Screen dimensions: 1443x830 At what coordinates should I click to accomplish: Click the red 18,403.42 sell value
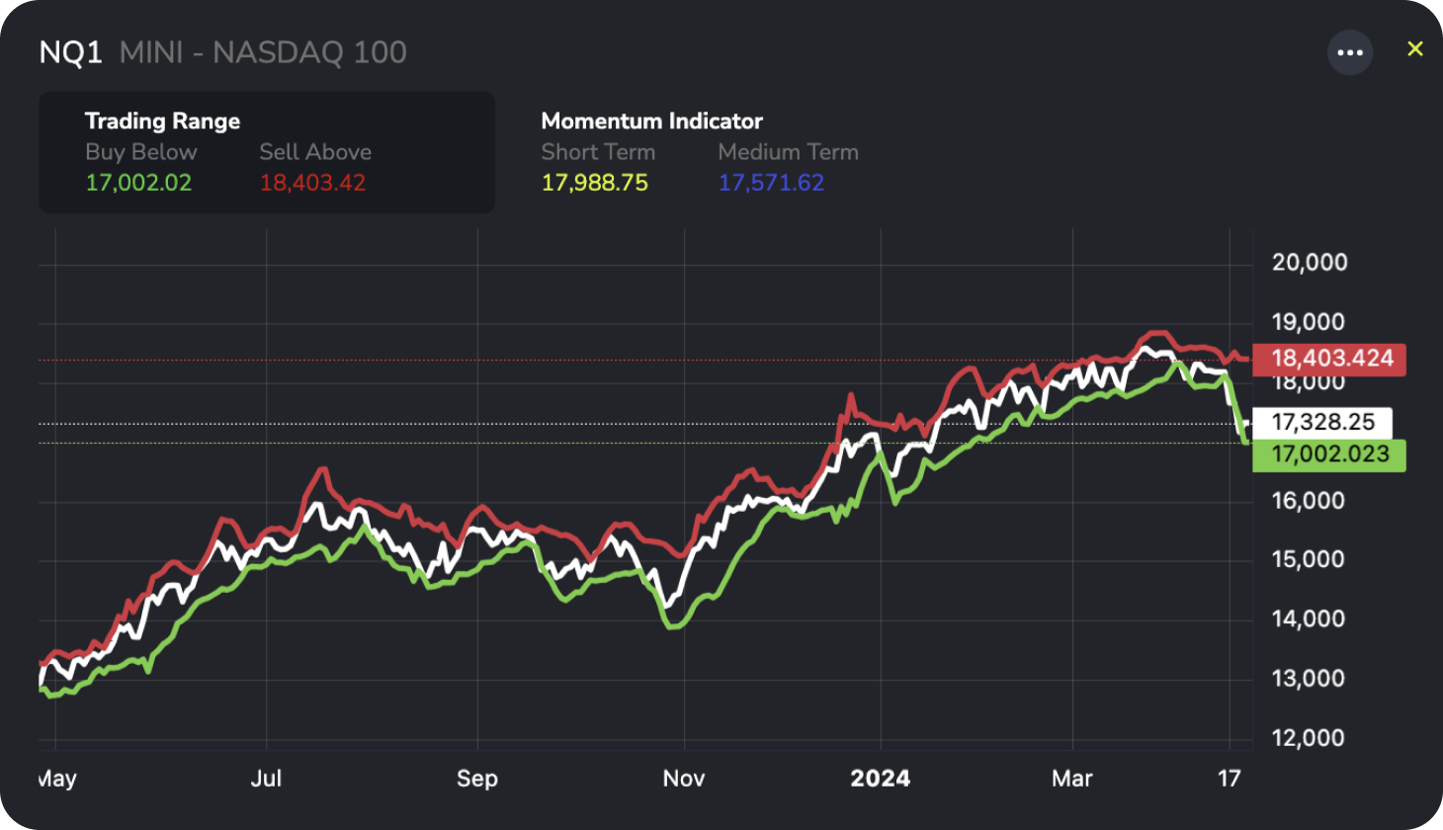[x=312, y=183]
